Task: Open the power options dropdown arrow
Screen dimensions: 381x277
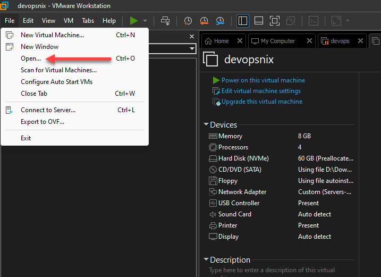Action: (145, 21)
